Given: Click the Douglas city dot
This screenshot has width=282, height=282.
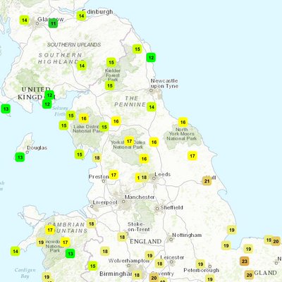Looking at the screenshot, I should point(27,152).
